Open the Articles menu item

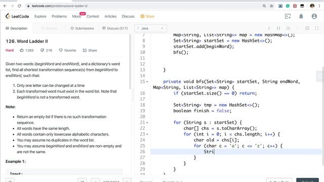pyautogui.click(x=110, y=16)
